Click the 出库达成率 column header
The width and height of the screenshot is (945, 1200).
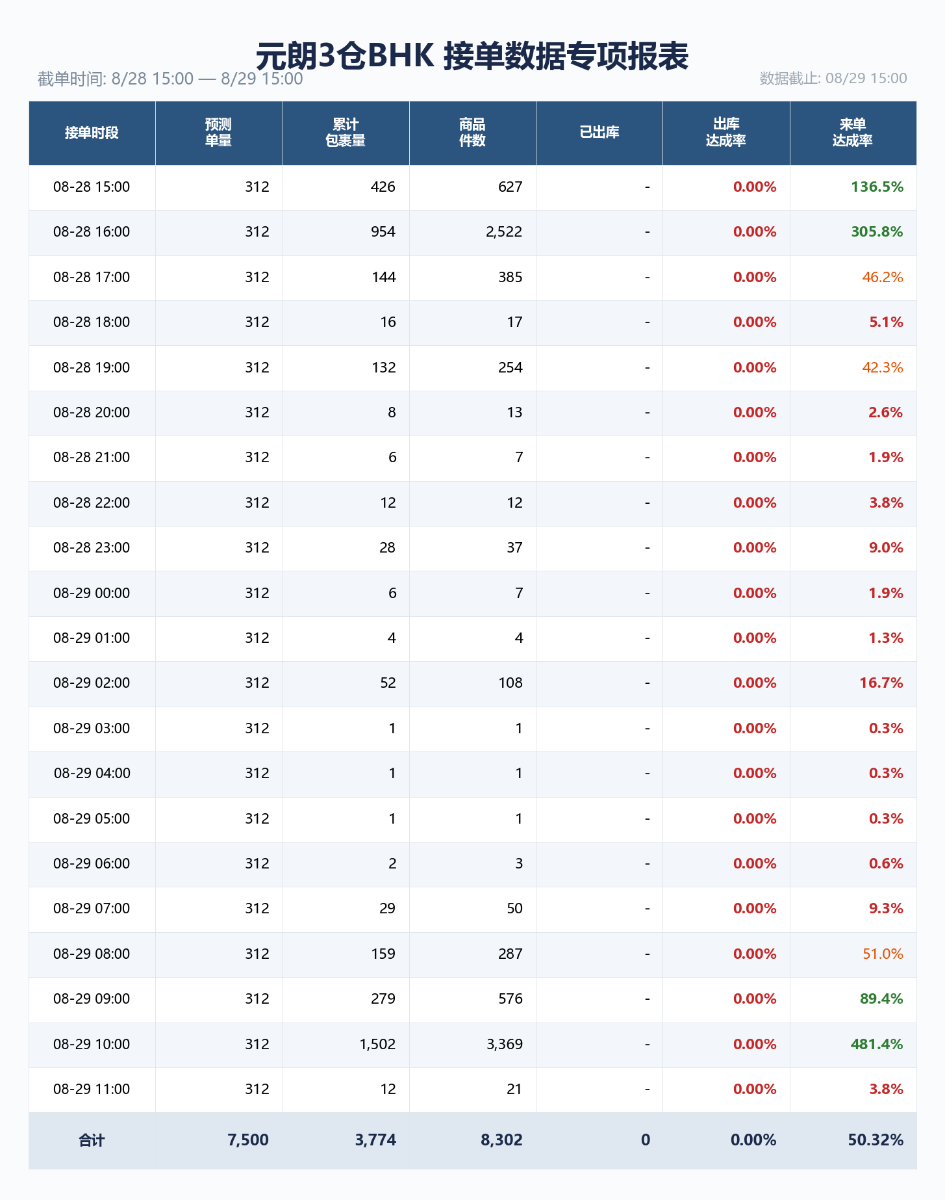[x=726, y=133]
